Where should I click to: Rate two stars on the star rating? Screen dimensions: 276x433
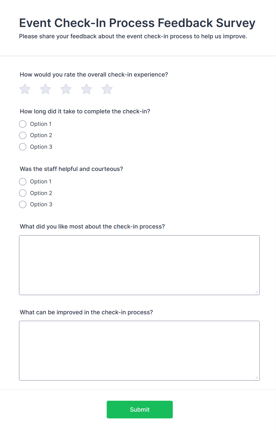click(45, 89)
